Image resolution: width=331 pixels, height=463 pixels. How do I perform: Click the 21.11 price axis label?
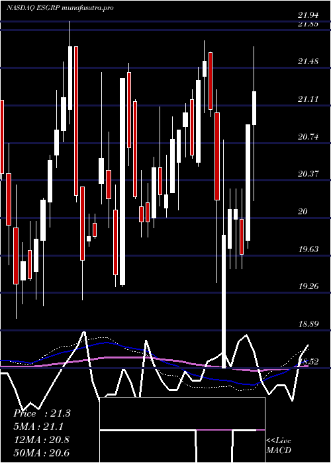point(308,99)
